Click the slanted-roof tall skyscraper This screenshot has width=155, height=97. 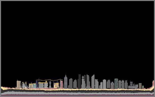tap(93, 82)
